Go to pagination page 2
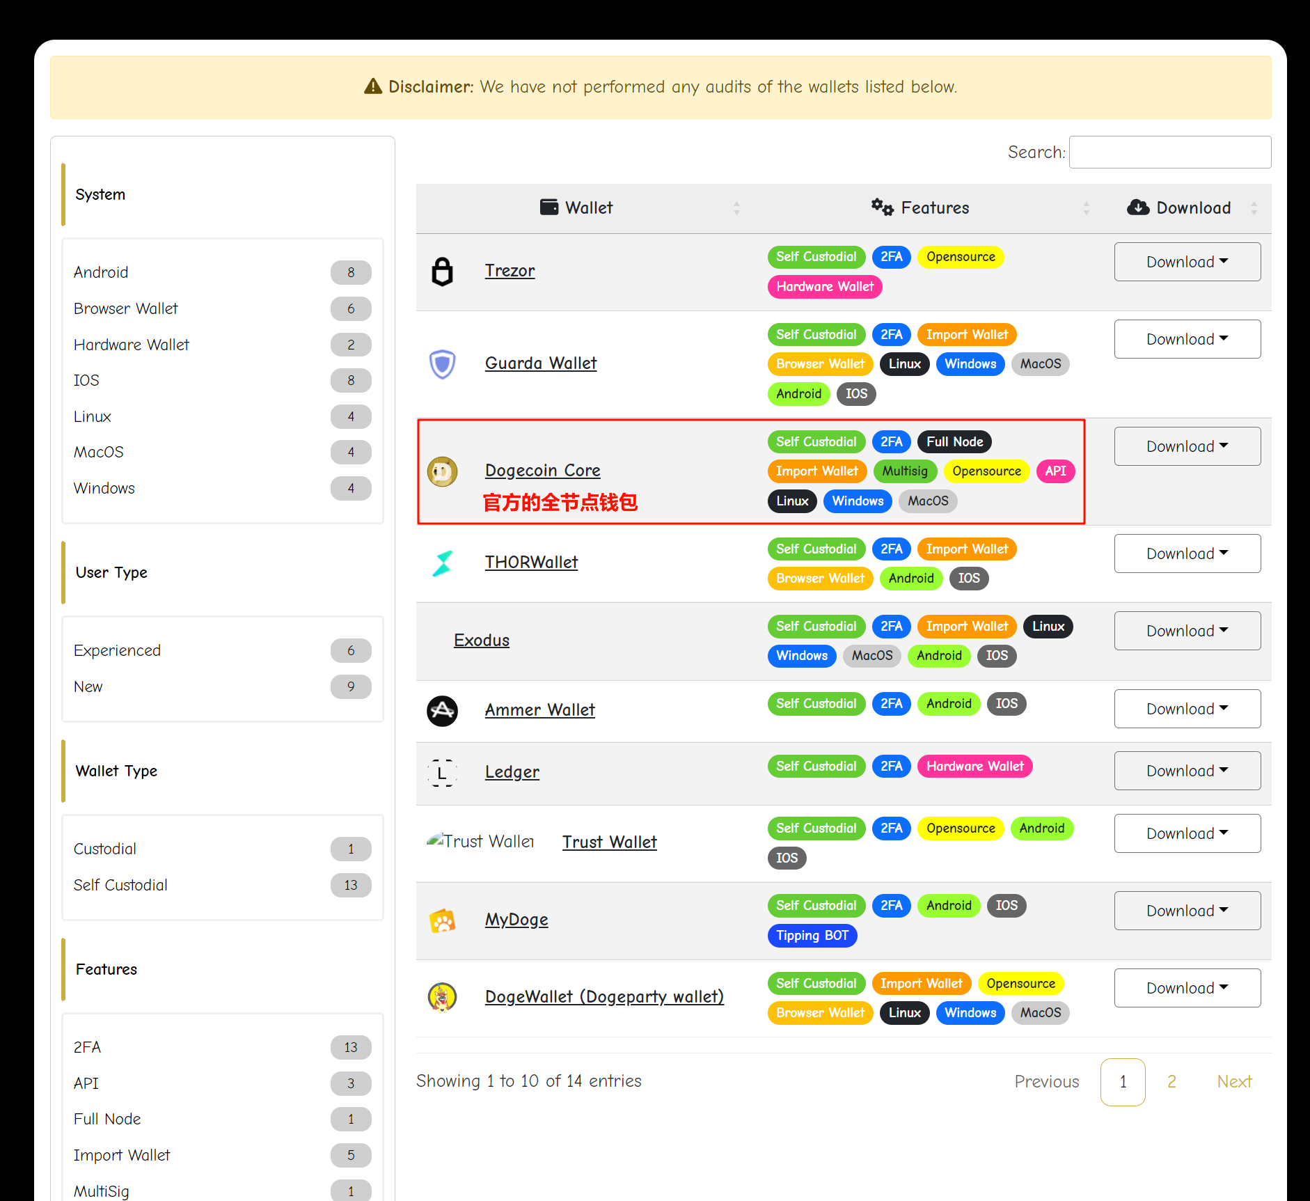 point(1171,1082)
